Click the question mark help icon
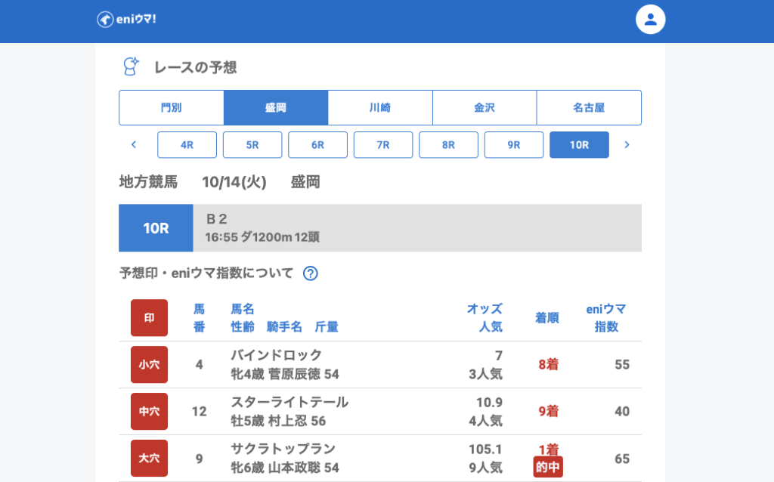774x482 pixels. click(x=310, y=273)
